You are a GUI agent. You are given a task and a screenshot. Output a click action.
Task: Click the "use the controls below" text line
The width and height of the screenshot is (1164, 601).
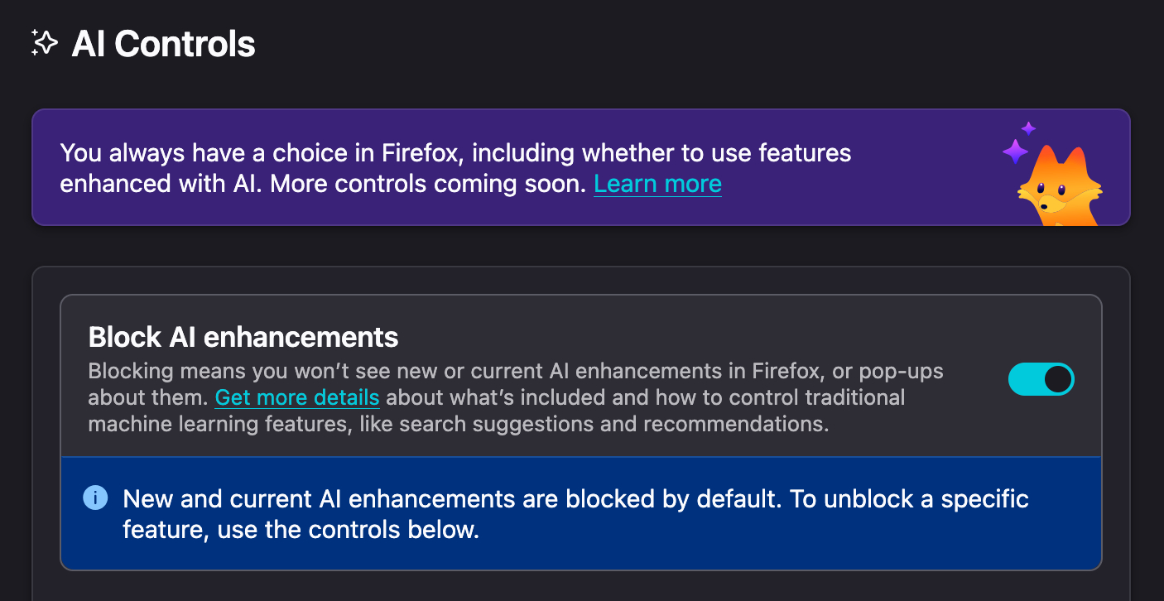(x=348, y=530)
